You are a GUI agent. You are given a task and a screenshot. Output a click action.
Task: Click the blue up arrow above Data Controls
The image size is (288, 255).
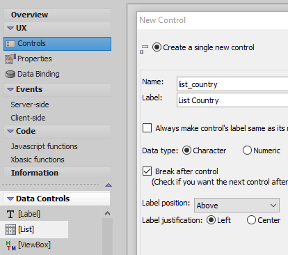[109, 185]
